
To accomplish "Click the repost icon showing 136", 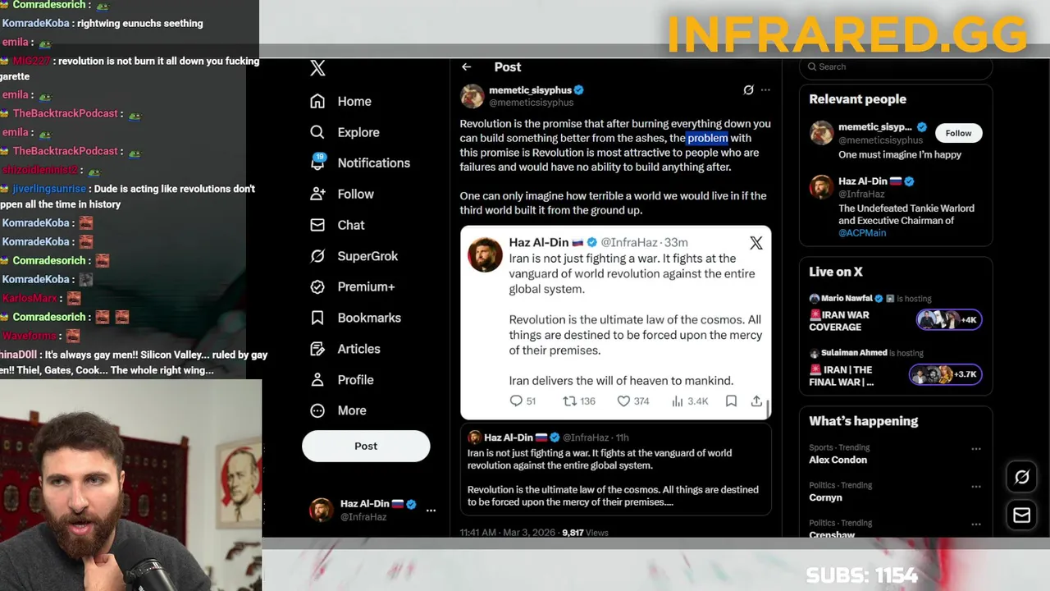I will click(x=569, y=401).
